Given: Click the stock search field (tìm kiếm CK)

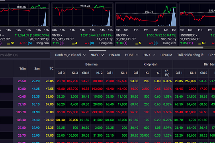Looking at the screenshot, I should (25, 55).
